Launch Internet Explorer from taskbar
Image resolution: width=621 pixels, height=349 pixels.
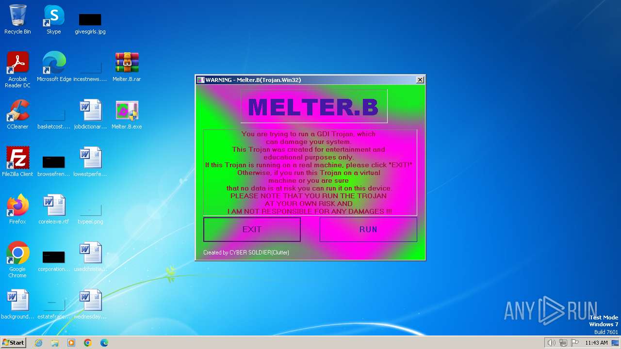38,343
